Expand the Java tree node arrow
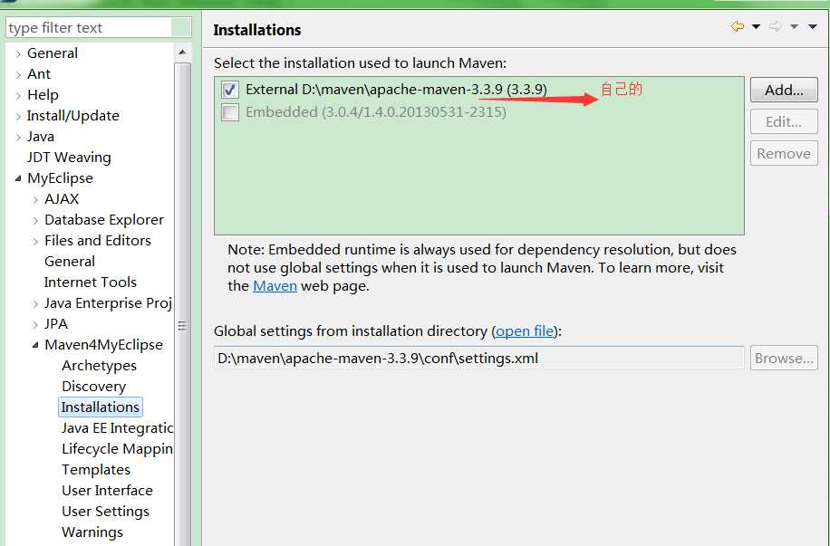The height and width of the screenshot is (546, 830). tap(18, 137)
